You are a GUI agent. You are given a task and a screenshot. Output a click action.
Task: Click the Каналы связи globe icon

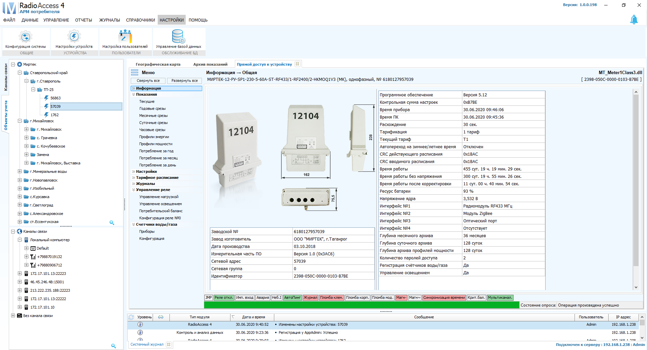pyautogui.click(x=20, y=231)
